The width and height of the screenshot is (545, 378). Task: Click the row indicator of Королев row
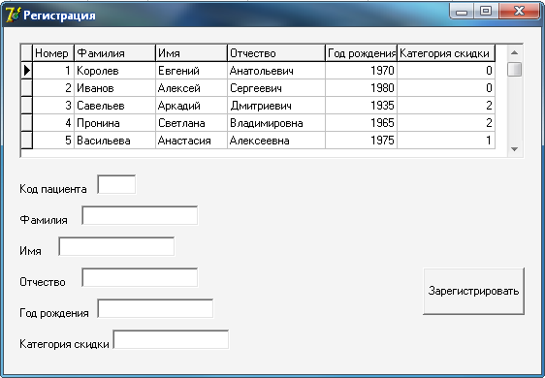[27, 71]
